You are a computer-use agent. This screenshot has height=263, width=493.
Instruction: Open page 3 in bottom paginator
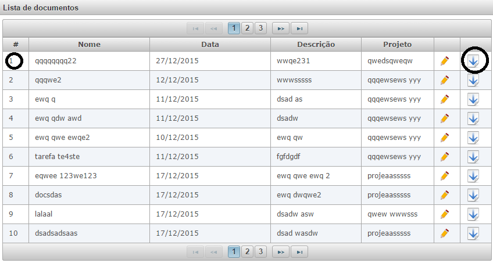260,252
